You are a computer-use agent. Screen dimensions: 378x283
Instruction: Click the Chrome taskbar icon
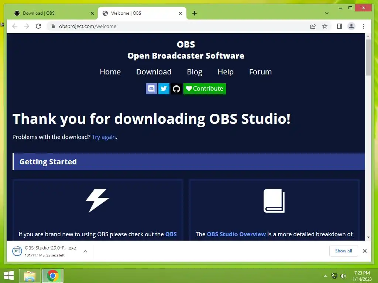(53, 276)
